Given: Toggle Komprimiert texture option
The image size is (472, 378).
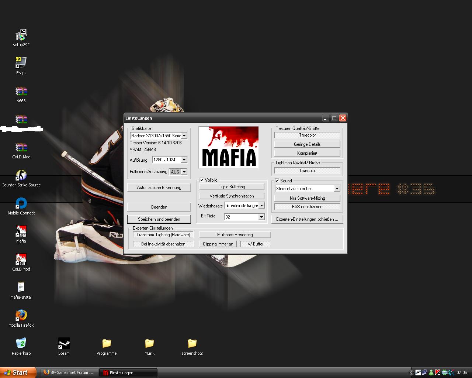Looking at the screenshot, I should 307,153.
